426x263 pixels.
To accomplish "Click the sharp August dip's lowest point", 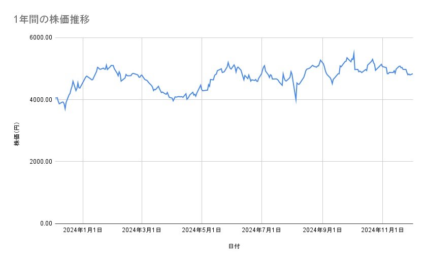I will (x=296, y=101).
